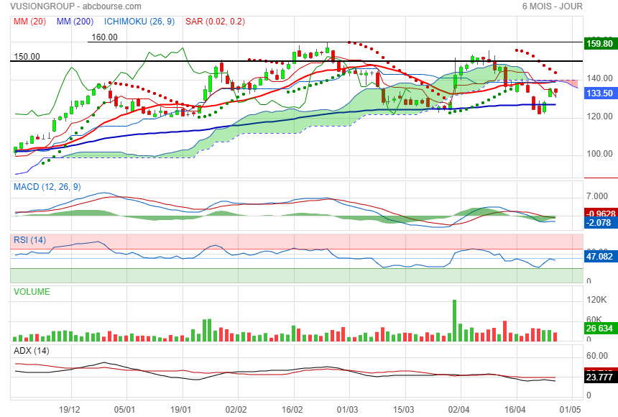618x417 pixels.
Task: Click the 6 MOIS - JOUR period label
Action: 552,6
